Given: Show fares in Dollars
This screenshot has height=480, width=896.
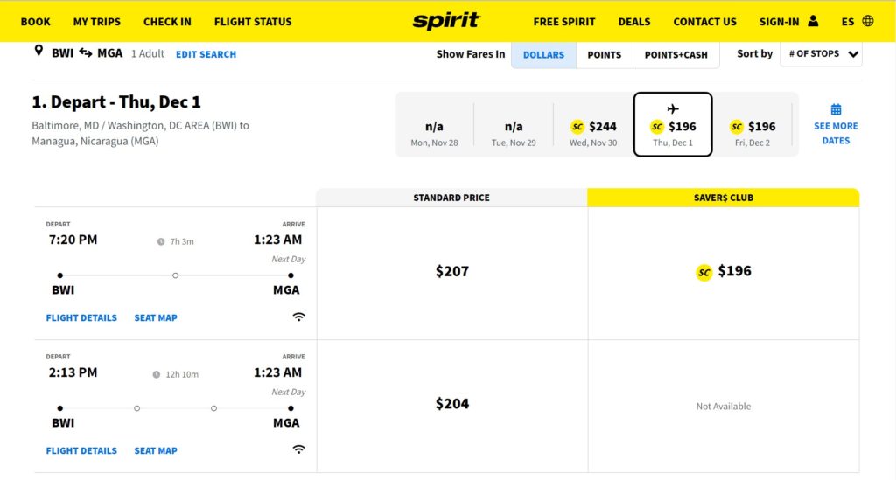Looking at the screenshot, I should (543, 55).
